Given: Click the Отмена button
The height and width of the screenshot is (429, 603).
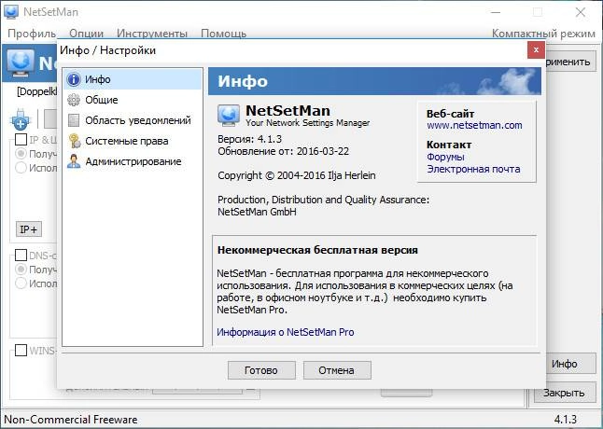Looking at the screenshot, I should [x=337, y=370].
